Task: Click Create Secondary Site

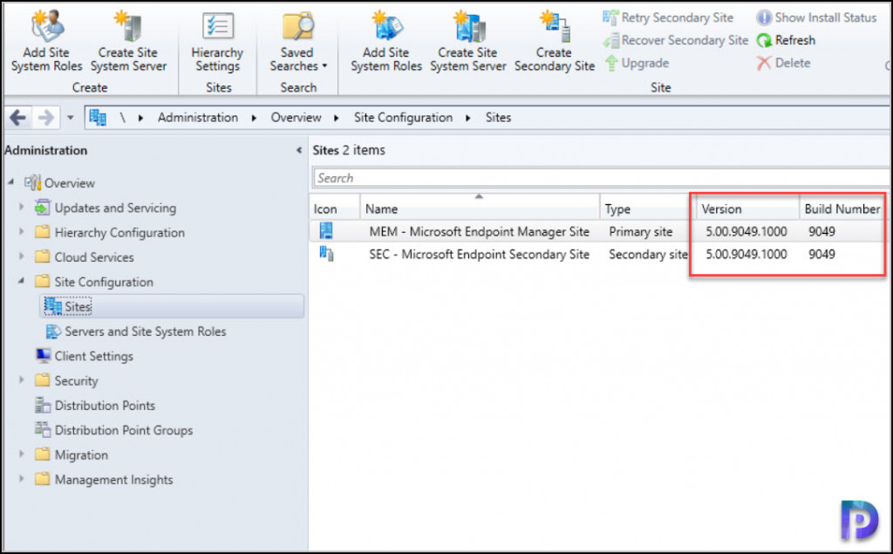Action: (x=554, y=41)
